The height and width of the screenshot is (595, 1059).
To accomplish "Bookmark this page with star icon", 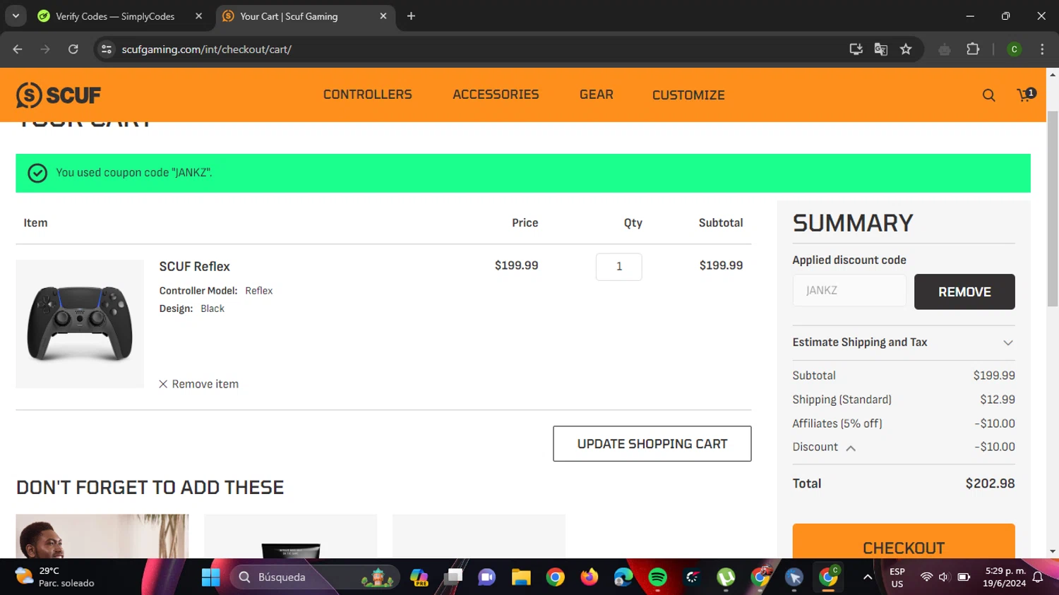I will [906, 49].
